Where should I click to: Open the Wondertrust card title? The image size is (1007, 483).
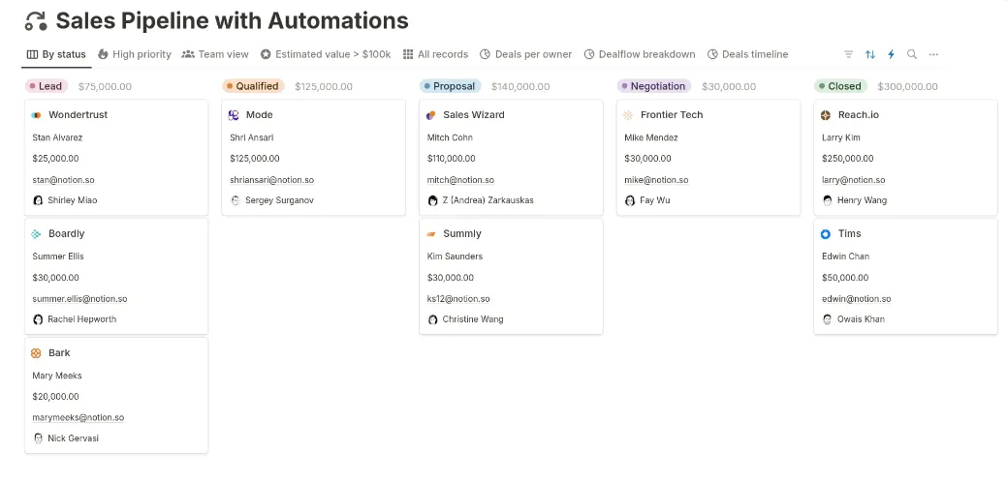79,115
